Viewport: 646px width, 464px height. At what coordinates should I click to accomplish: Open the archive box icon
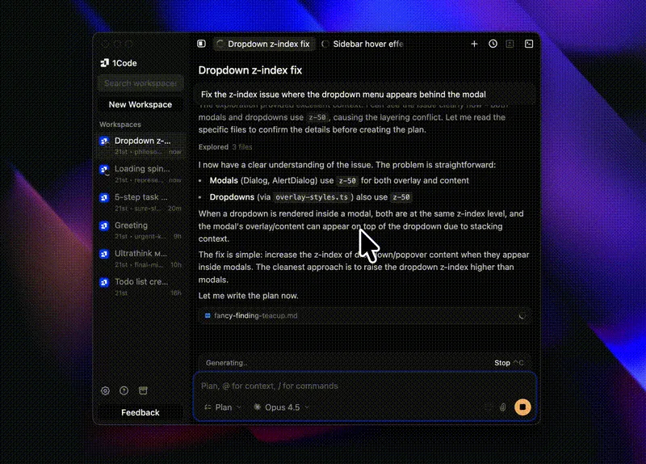point(143,390)
